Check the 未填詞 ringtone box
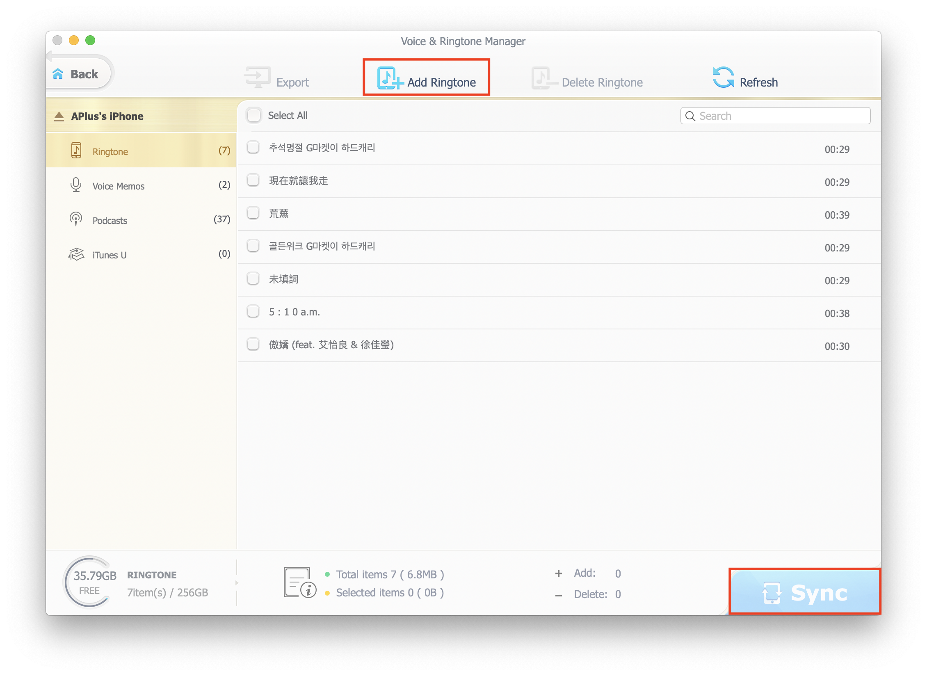Viewport: 927px width, 676px height. point(253,279)
